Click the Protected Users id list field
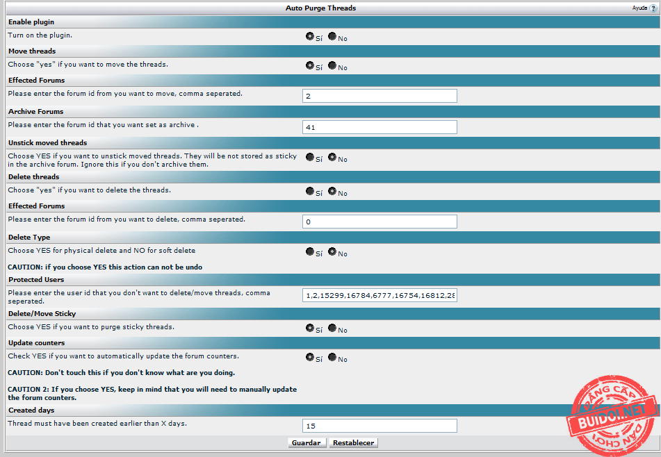The image size is (661, 457). point(380,295)
